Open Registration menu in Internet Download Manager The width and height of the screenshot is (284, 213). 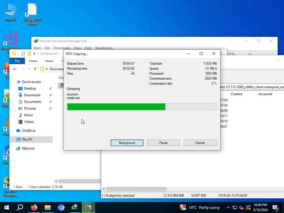pos(104,48)
